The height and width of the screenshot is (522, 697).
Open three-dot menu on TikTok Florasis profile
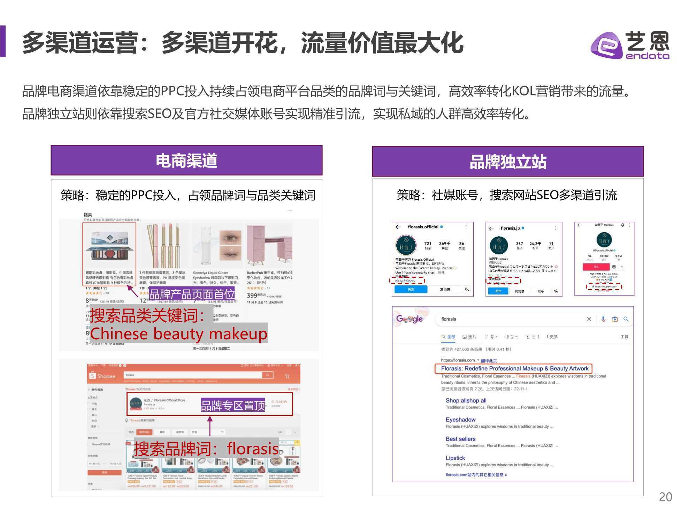pyautogui.click(x=629, y=225)
